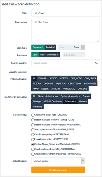
Task: Filter engines by VIRUSTOTAL
Action: [69, 89]
